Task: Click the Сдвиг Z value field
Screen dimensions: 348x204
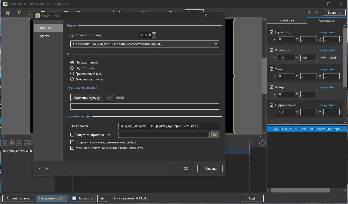Action: click(331, 39)
